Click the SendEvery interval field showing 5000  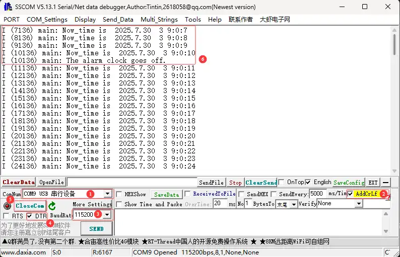[317, 194]
